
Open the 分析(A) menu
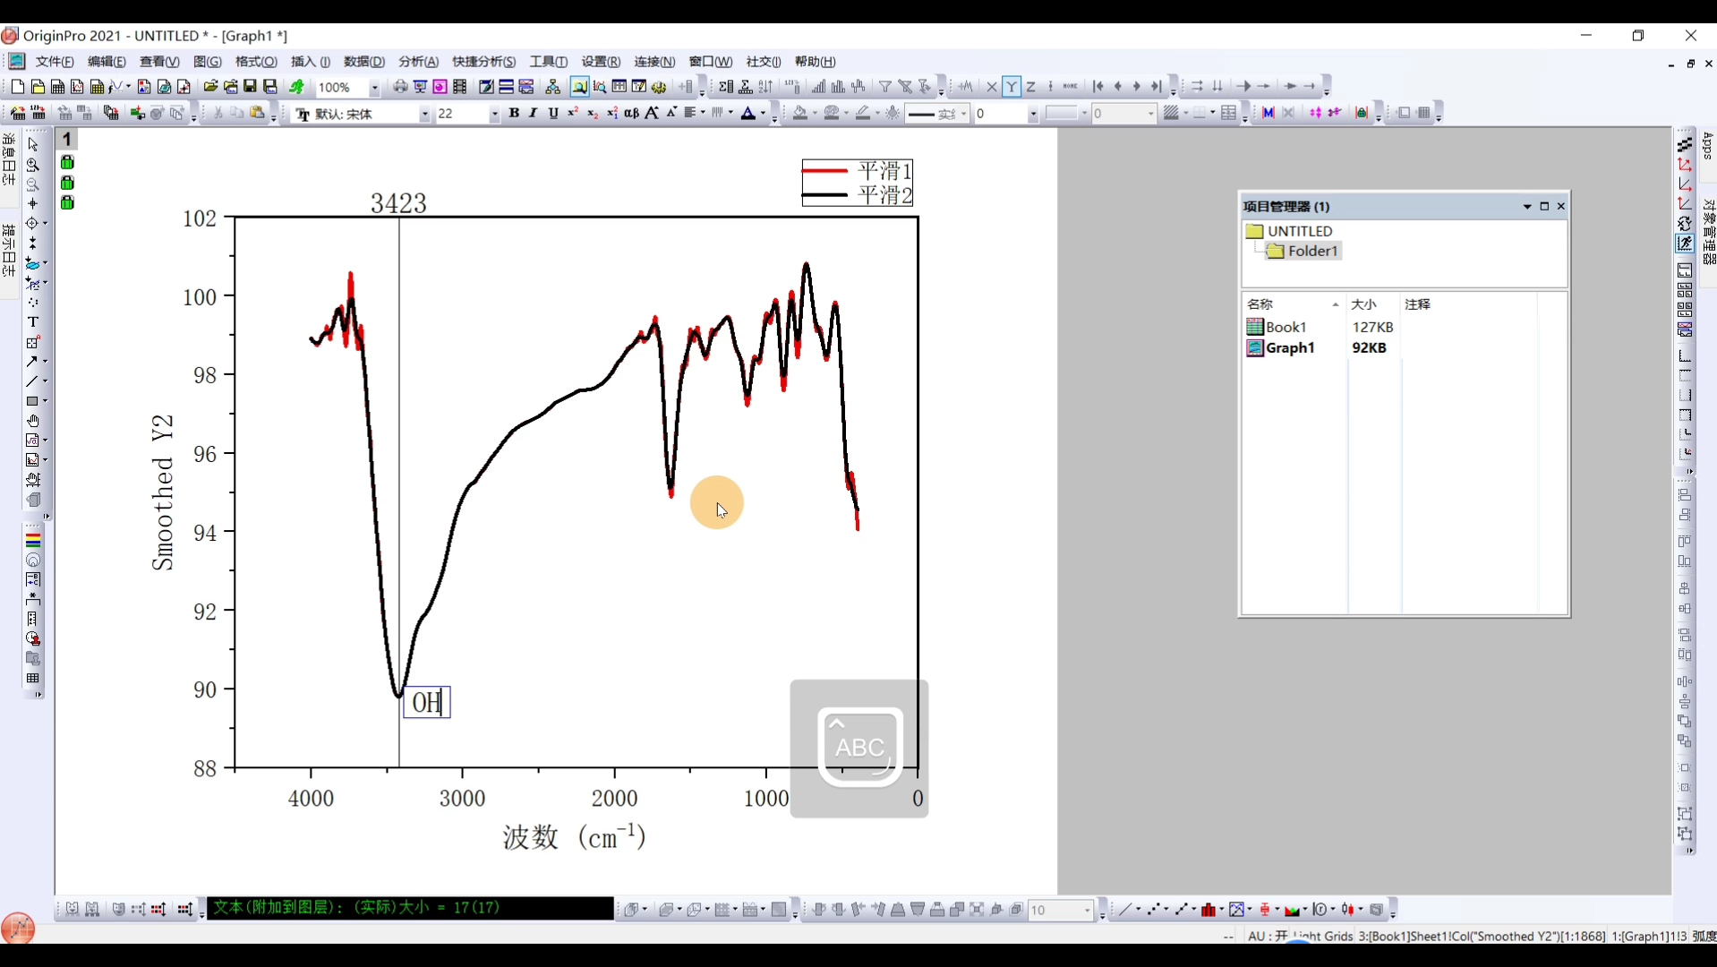click(x=418, y=62)
